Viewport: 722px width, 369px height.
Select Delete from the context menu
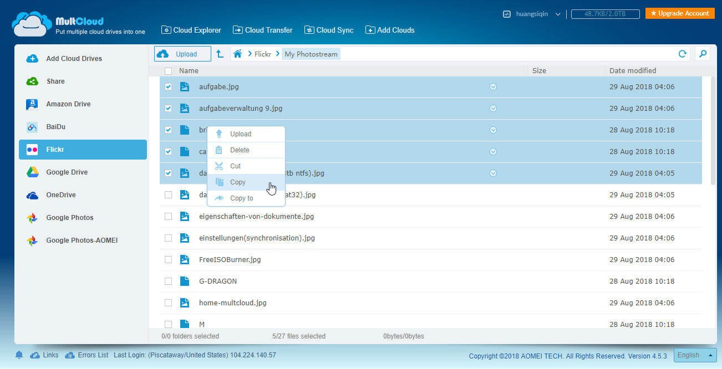click(x=240, y=150)
